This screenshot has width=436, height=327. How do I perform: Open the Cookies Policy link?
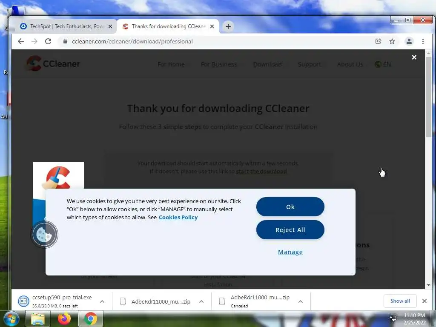click(178, 217)
